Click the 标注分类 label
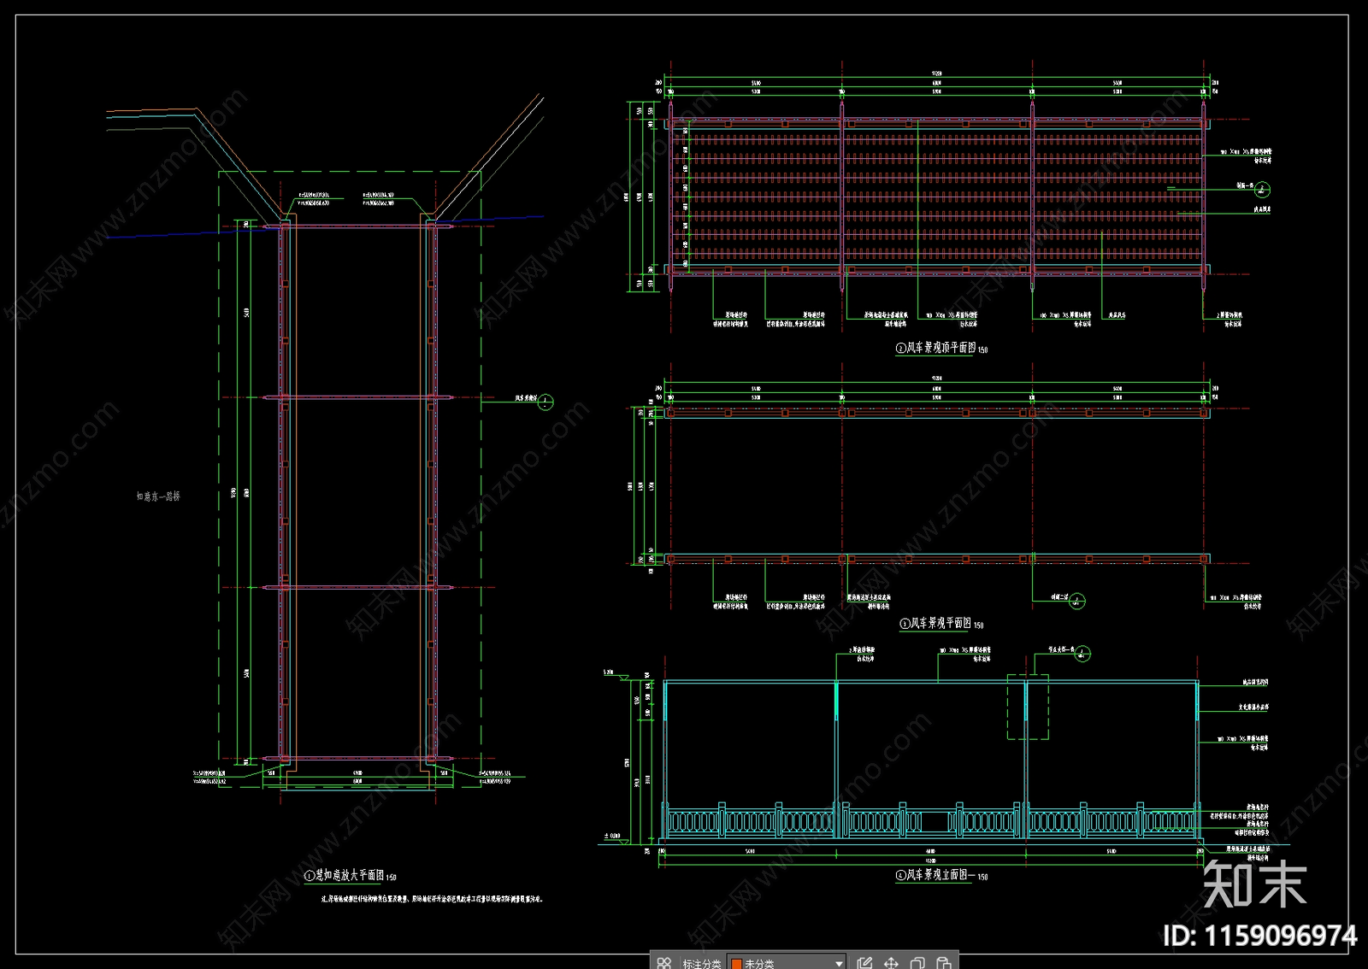This screenshot has width=1368, height=969. [701, 964]
